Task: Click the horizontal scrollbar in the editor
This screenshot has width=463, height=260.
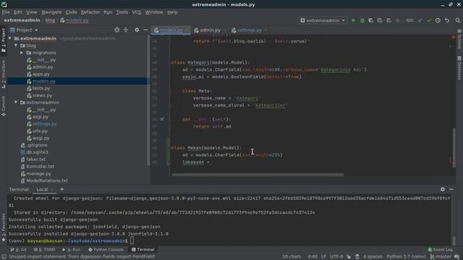Action: (258, 175)
